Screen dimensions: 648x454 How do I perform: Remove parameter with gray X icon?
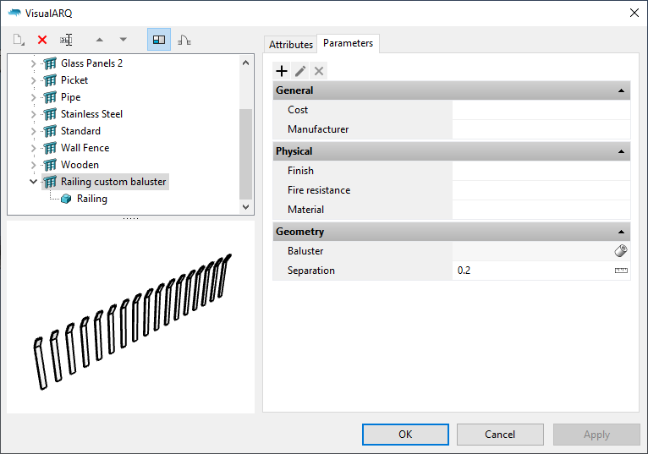pyautogui.click(x=319, y=71)
